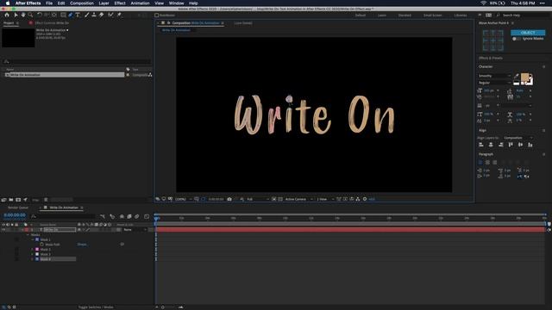Click align right edges icon
This screenshot has width=552, height=310.
(500, 145)
